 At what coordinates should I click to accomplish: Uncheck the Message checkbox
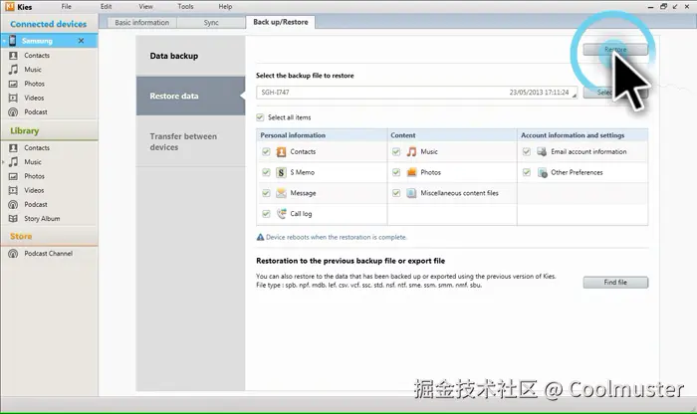pos(266,193)
